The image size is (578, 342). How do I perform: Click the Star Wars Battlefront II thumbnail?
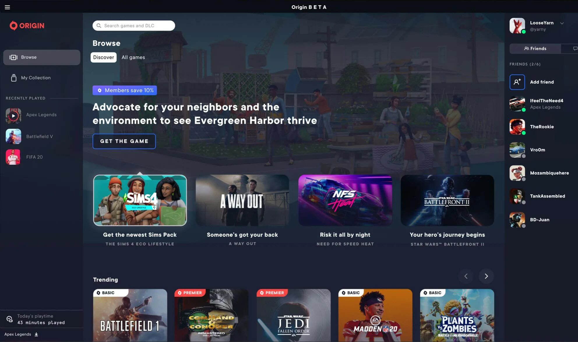coord(447,200)
